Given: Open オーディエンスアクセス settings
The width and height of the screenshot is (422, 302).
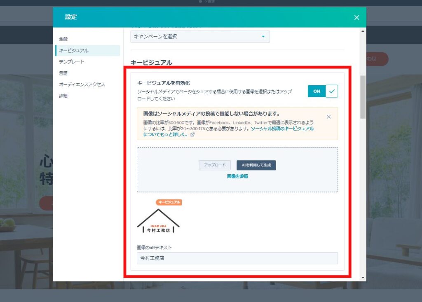Looking at the screenshot, I should pyautogui.click(x=82, y=84).
